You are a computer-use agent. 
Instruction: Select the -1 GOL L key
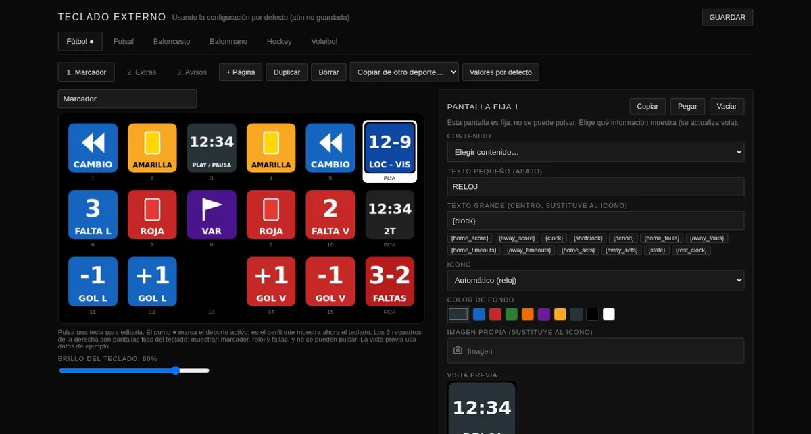click(x=93, y=281)
